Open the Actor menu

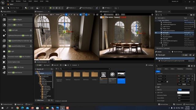pos(42,1)
